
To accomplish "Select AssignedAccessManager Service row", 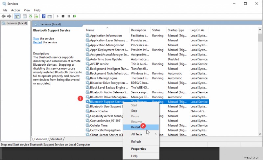I will tap(147, 55).
